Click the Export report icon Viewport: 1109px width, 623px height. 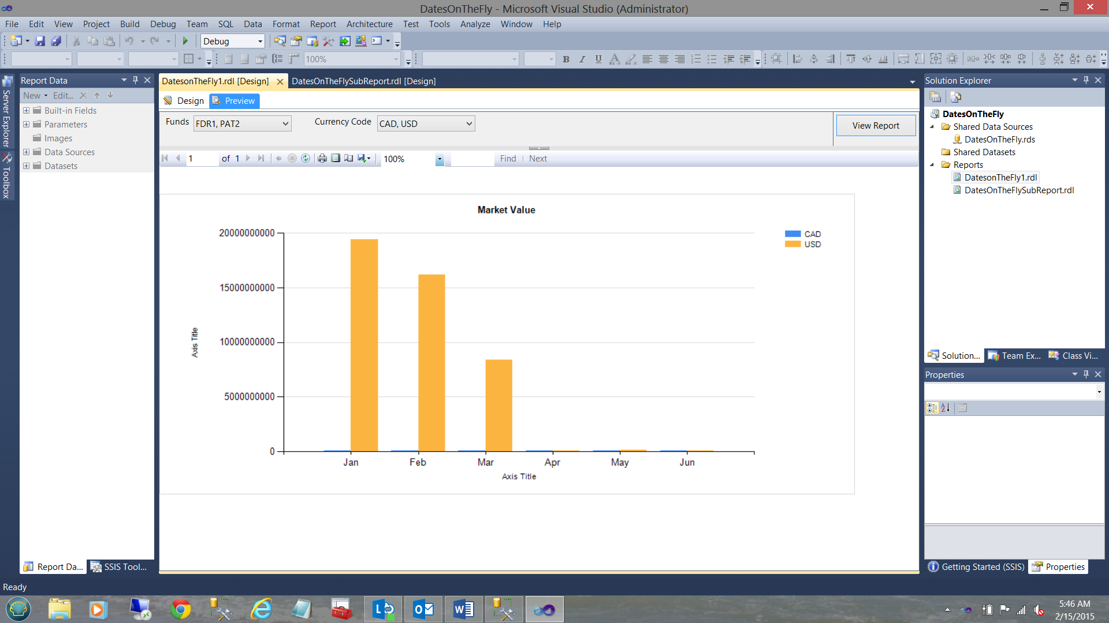tap(363, 159)
